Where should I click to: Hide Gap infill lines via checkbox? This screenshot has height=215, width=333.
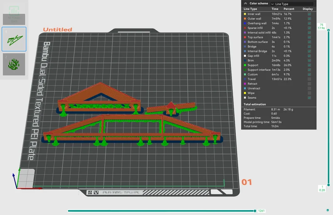tap(309, 56)
